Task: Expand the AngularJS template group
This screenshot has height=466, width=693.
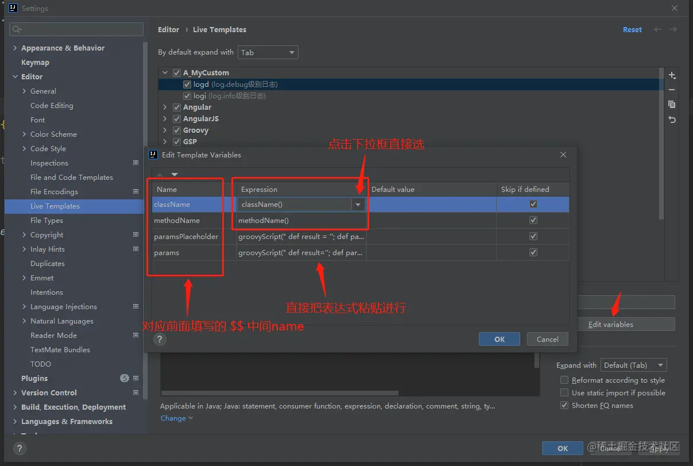Action: [165, 119]
